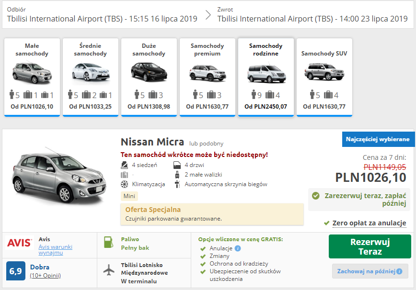Select the Samochody premium category
This screenshot has height=290, width=416.
coord(208,77)
